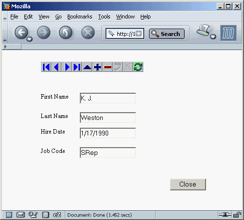The height and width of the screenshot is (220, 244).
Task: Click the Close button on the form
Action: pos(188,185)
